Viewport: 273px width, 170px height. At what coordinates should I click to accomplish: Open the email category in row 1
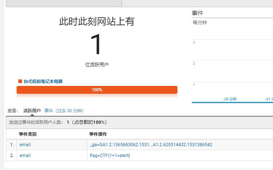(x=25, y=145)
